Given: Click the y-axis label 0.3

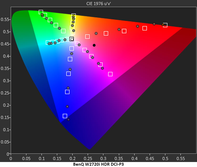Looking at the screenshot, I should tap(6, 81).
